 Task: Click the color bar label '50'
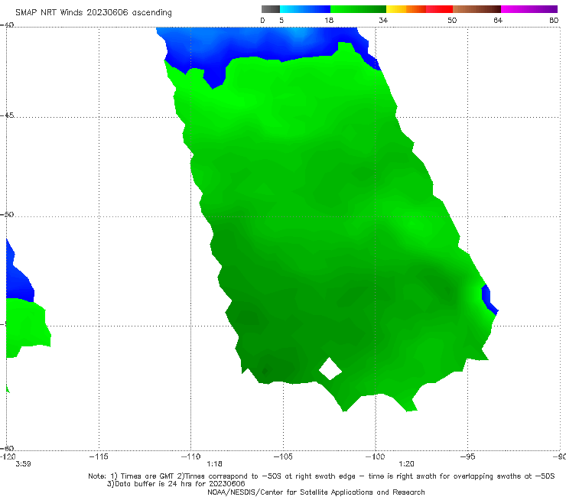click(x=452, y=21)
